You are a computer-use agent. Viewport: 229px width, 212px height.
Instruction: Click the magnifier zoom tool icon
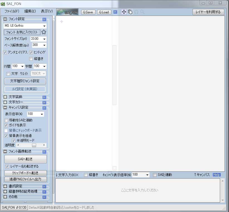[142, 12]
